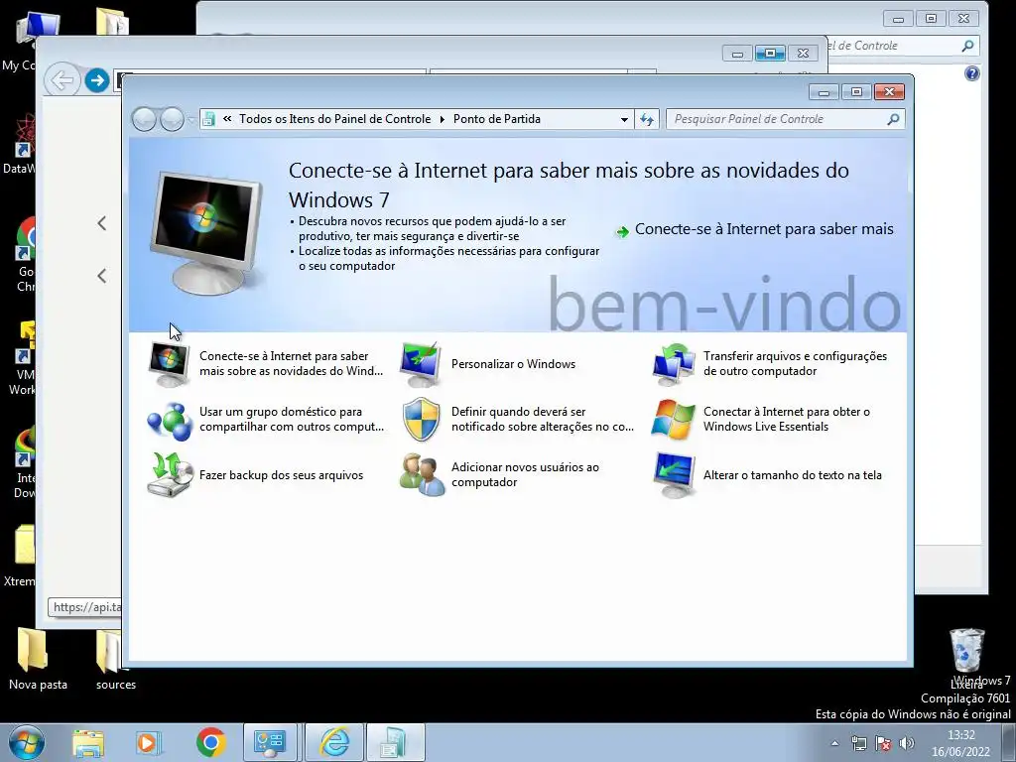Screen dimensions: 1016x762
Task: Select the sources desktop folder
Action: [x=116, y=659]
